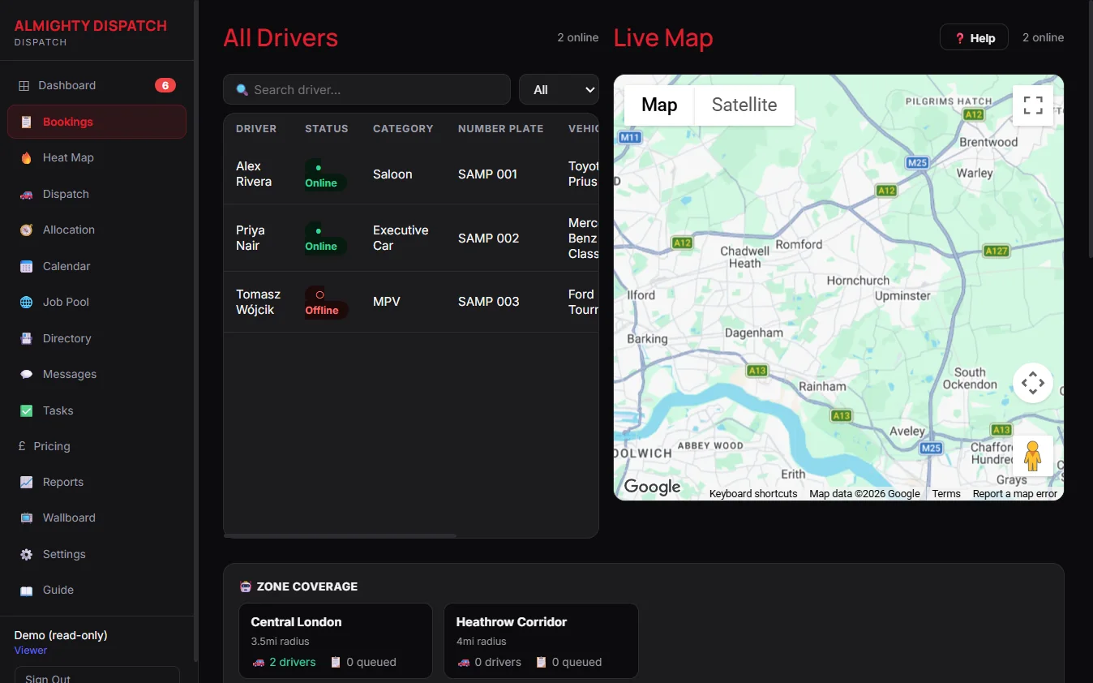1093x683 pixels.
Task: Click the Reports chart icon
Action: (x=27, y=483)
